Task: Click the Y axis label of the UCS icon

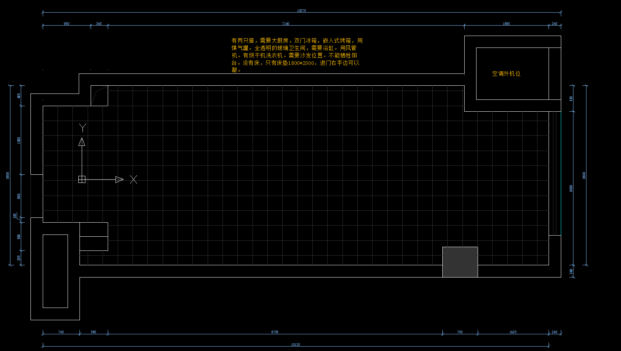Action: coord(82,128)
